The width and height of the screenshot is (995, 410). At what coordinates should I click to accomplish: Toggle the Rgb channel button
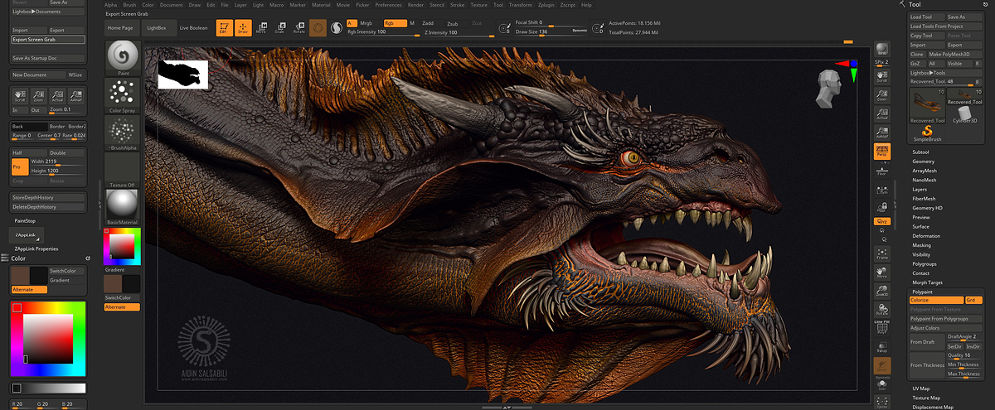coord(396,23)
